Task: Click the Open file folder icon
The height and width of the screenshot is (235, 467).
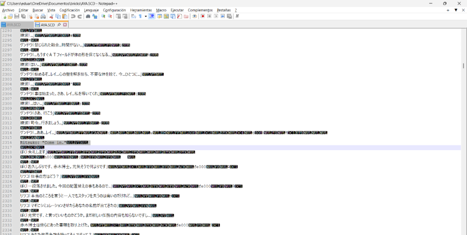Action: [x=10, y=16]
